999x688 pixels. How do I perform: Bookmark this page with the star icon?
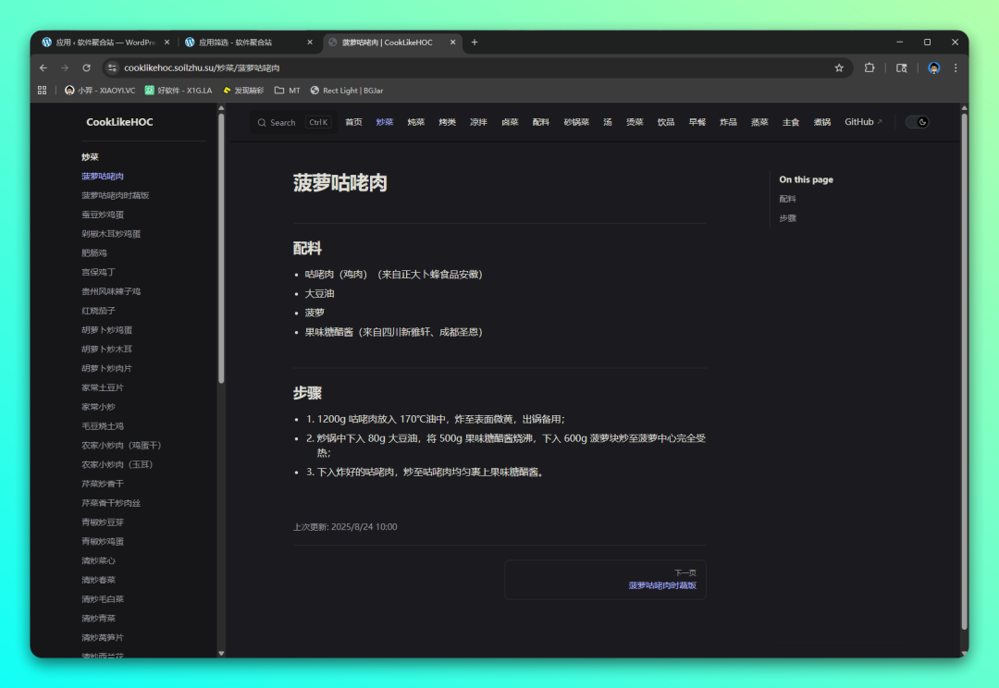(839, 68)
